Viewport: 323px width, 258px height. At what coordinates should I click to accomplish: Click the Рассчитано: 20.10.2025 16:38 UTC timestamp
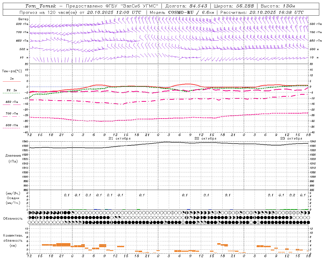point(262,12)
